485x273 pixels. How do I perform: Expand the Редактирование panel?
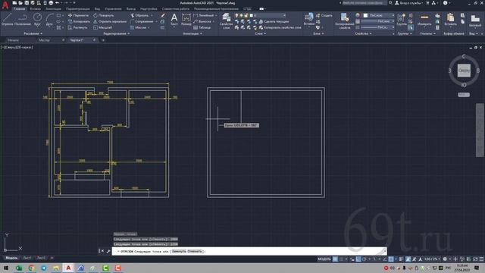click(x=117, y=33)
